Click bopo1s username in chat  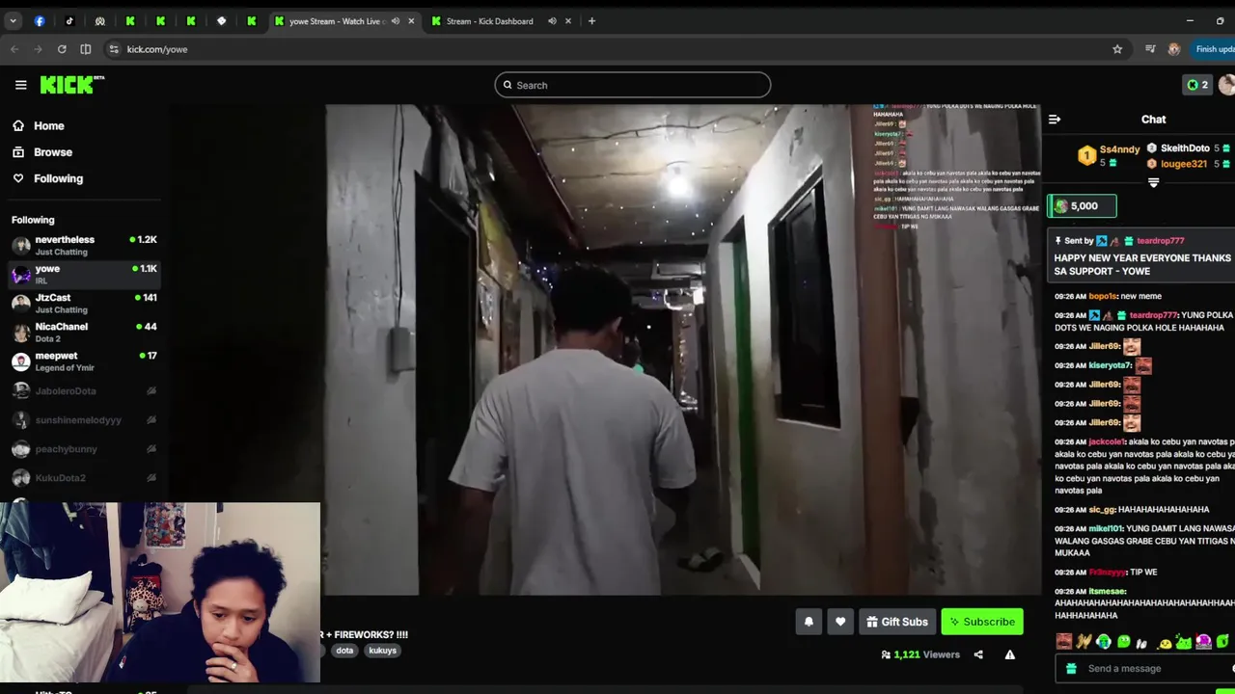(x=1103, y=297)
